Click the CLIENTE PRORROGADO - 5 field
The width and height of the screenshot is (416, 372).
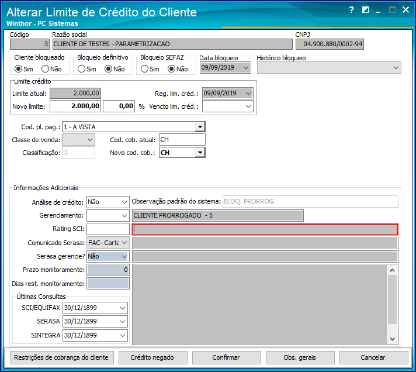click(218, 215)
